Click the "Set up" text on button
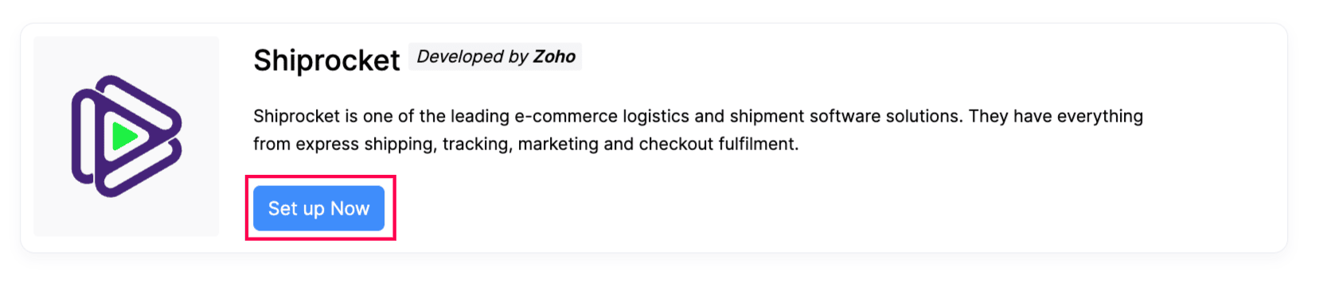Image resolution: width=1319 pixels, height=294 pixels. pyautogui.click(x=296, y=209)
